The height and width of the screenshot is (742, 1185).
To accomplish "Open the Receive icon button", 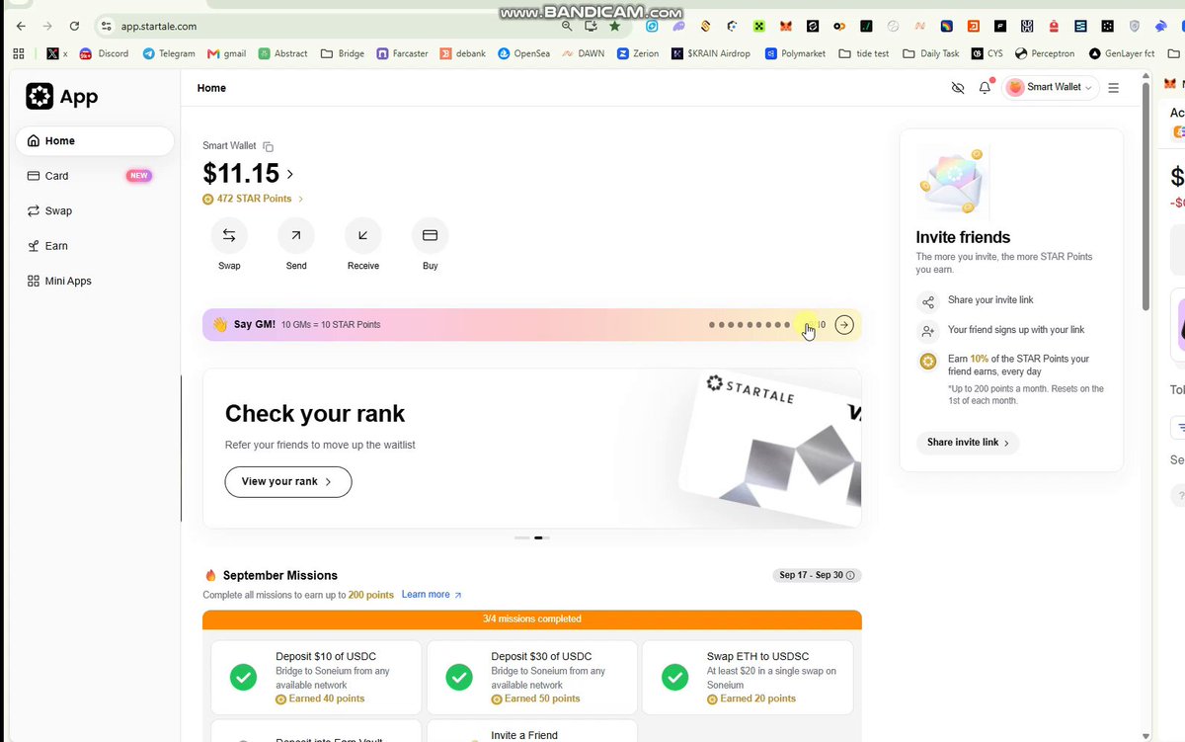I will click(363, 235).
